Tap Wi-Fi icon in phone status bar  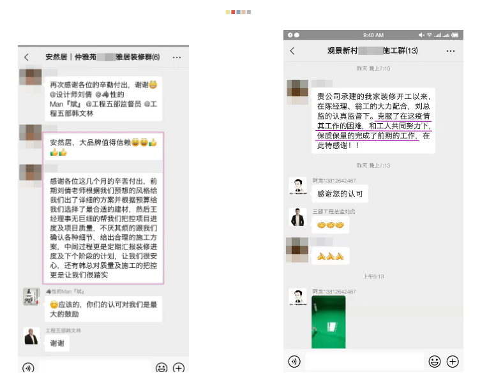pos(430,35)
